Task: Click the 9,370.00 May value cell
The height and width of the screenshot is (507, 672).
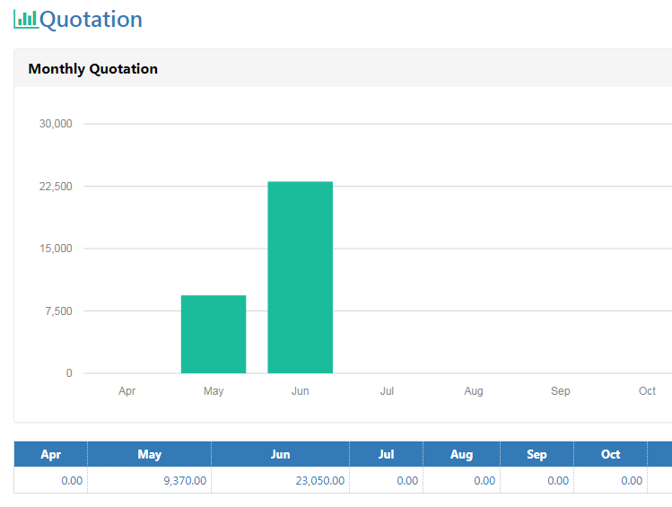Action: click(149, 480)
